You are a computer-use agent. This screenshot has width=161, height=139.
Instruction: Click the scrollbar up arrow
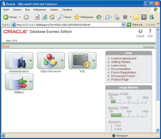pos(158,30)
